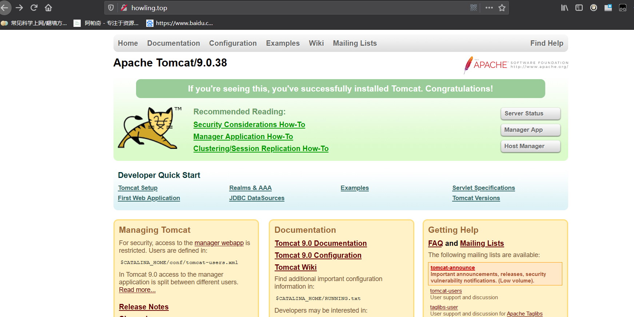
Task: Open the taglibs-user mailing list link
Action: tap(444, 307)
